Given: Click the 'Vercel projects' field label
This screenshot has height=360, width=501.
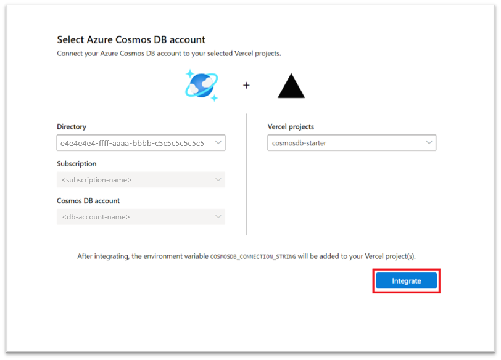Looking at the screenshot, I should coord(291,126).
